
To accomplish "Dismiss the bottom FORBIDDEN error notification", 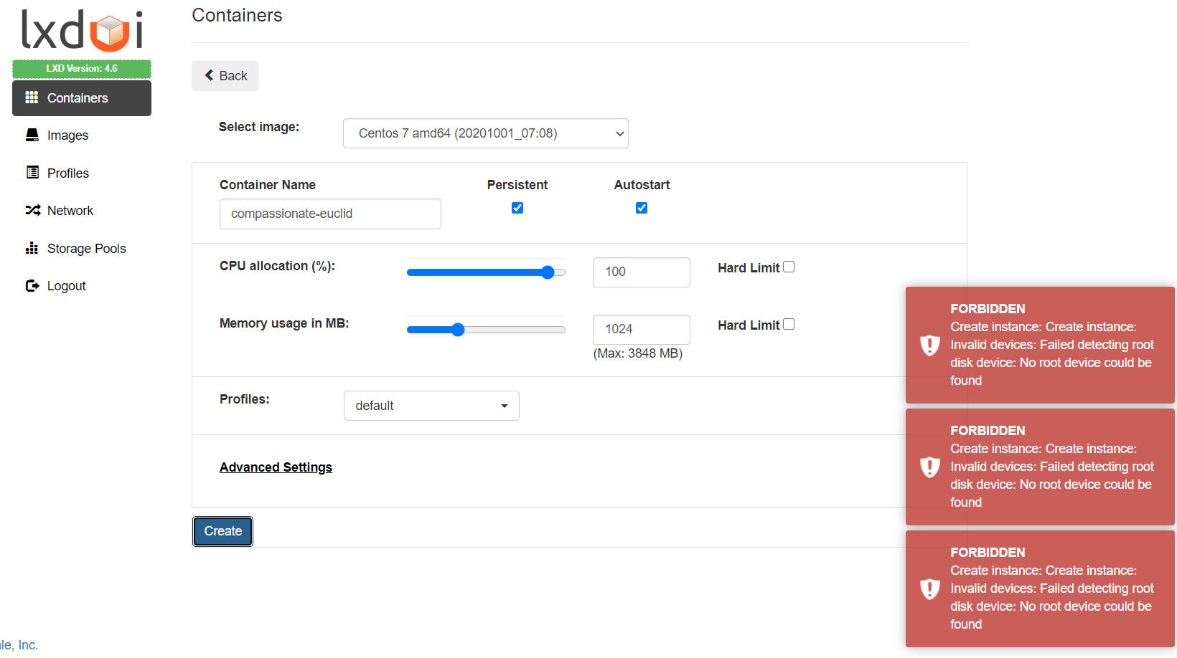I will [1040, 588].
